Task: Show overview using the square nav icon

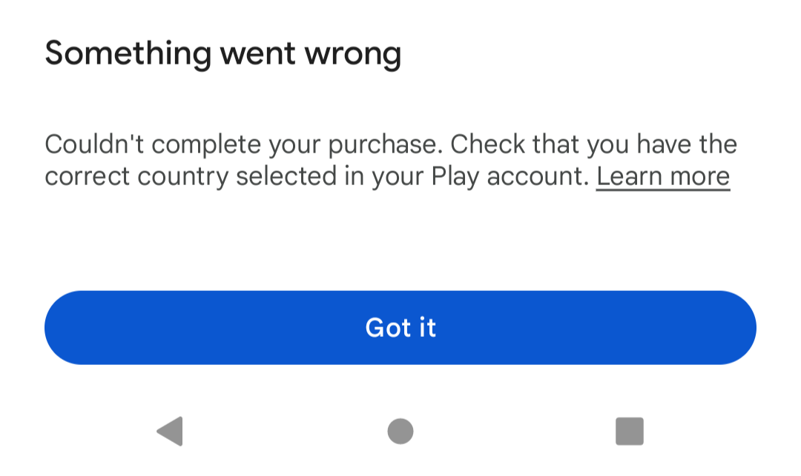Action: click(x=630, y=431)
